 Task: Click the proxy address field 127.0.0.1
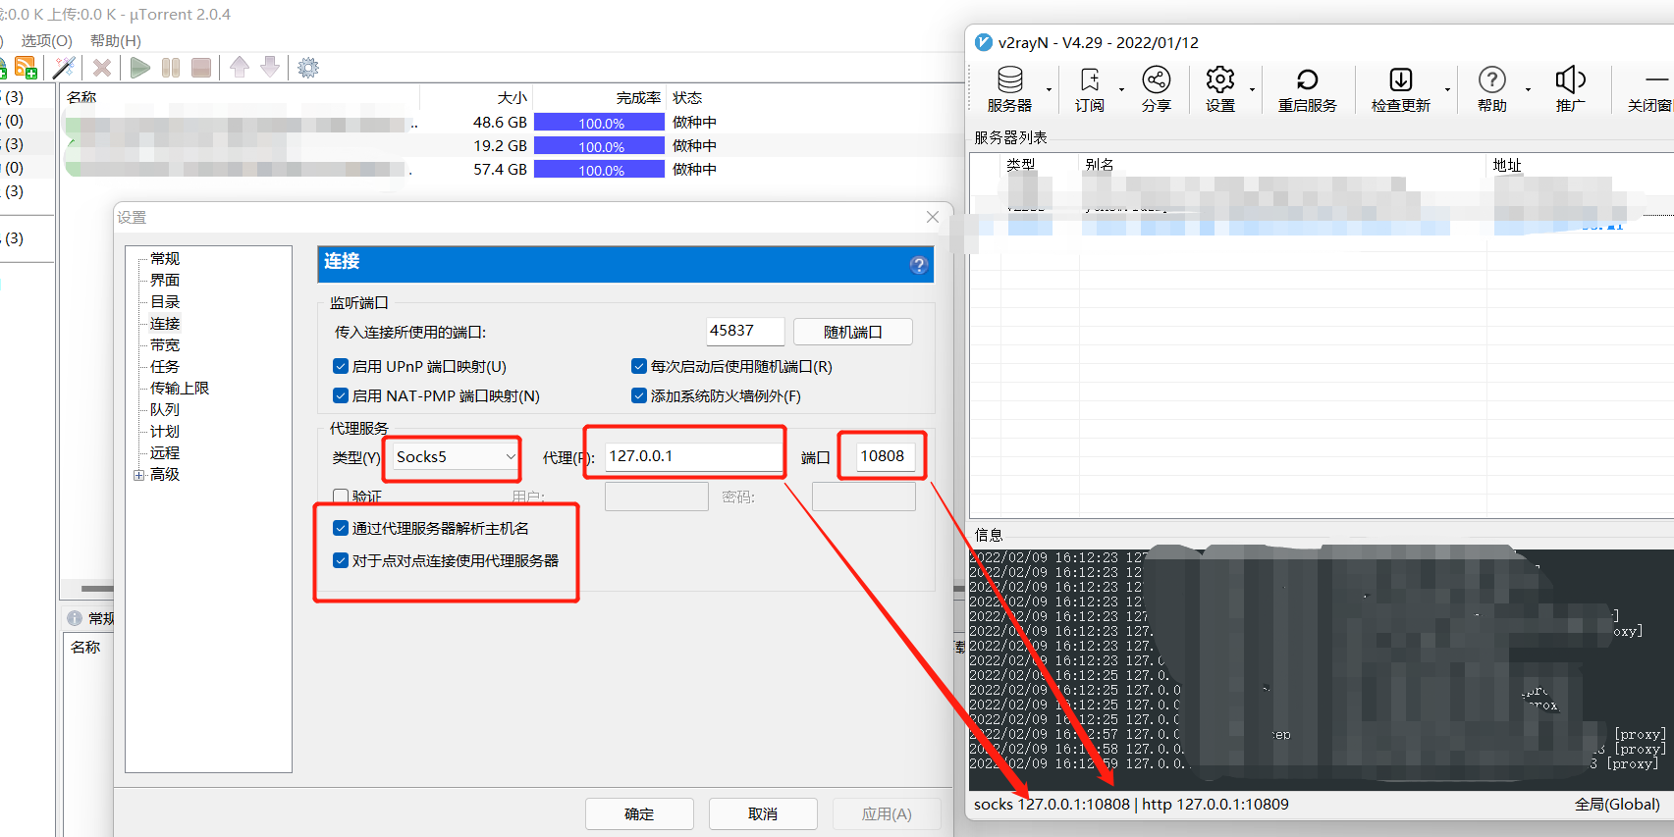click(x=694, y=456)
